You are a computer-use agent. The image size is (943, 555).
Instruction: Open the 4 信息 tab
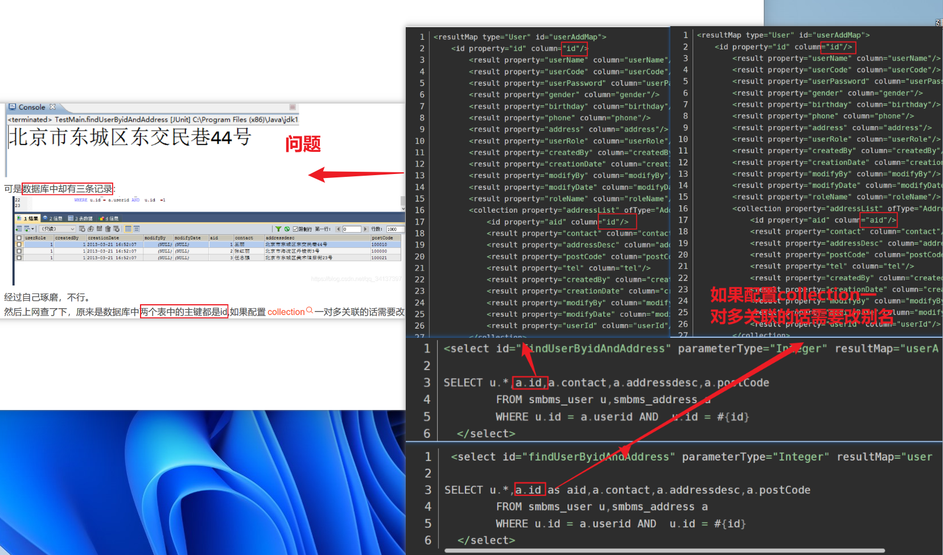[x=109, y=218]
